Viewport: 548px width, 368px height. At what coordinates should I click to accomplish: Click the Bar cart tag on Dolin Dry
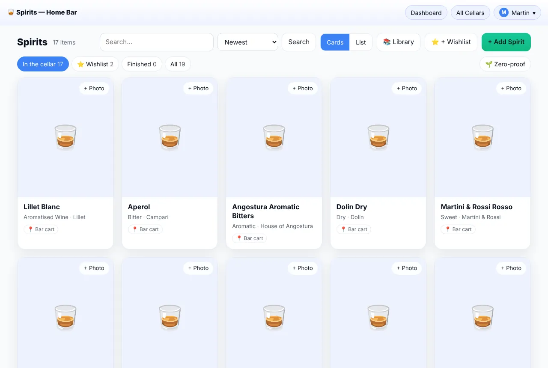click(354, 229)
